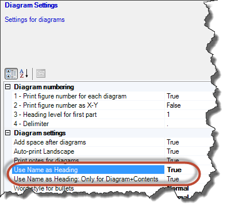
Task: Switch to Categorized view icon
Action: click(x=11, y=74)
